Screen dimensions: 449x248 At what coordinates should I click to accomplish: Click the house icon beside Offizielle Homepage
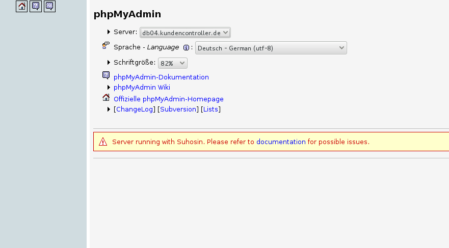[106, 98]
